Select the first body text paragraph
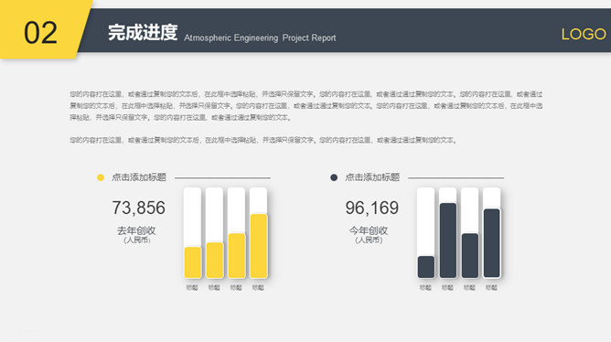611x342 pixels. click(305, 105)
